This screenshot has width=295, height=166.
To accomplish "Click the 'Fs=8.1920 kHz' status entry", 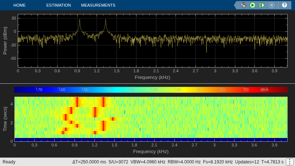I will pyautogui.click(x=218, y=162).
